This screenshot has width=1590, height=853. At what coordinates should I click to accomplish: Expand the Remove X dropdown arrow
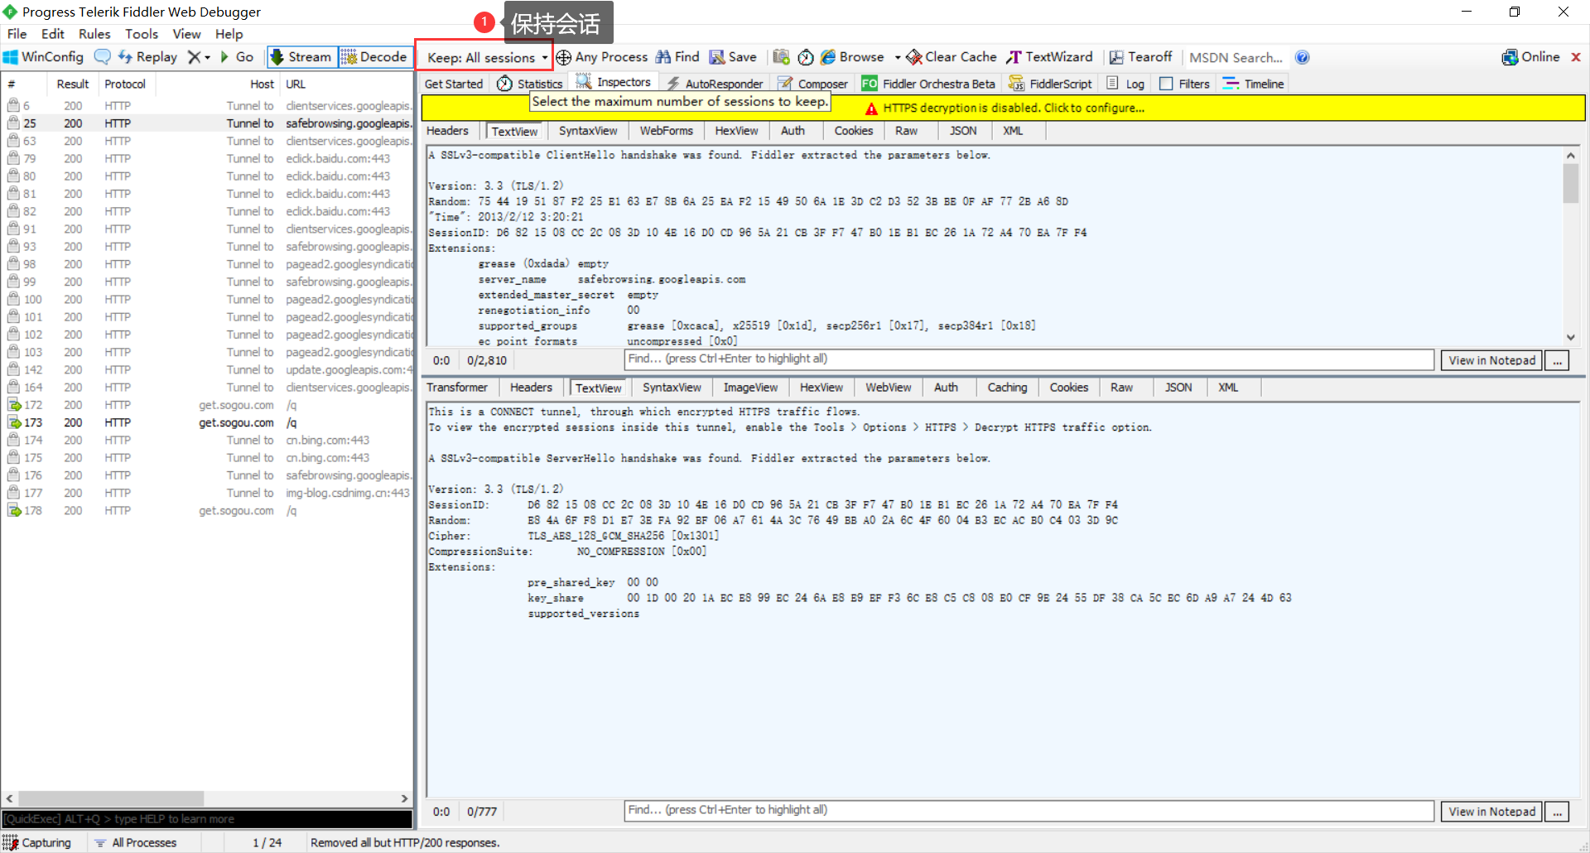[207, 57]
